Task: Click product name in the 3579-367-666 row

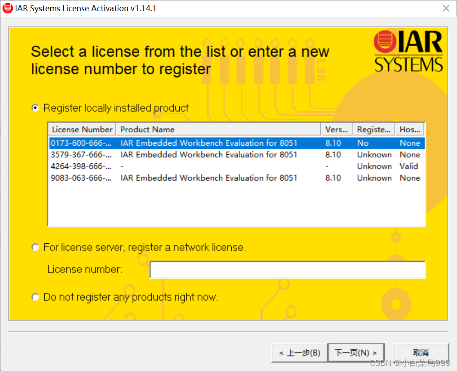Action: click(x=209, y=155)
